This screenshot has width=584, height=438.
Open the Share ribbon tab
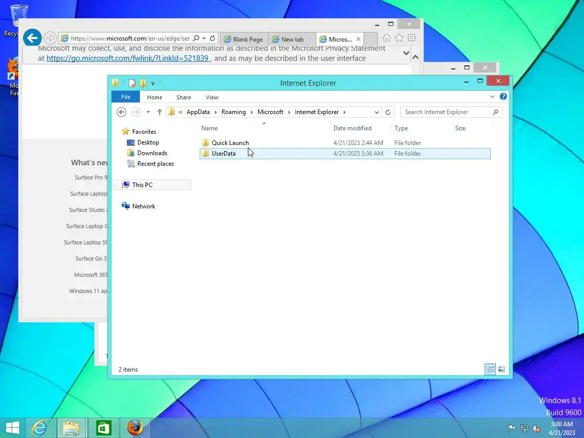184,97
